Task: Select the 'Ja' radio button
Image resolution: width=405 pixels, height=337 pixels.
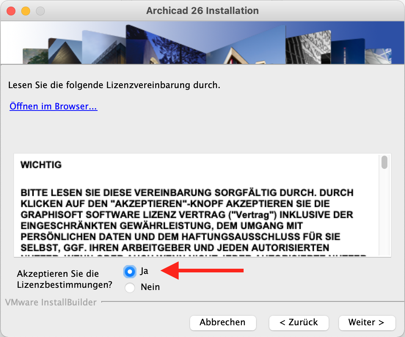Action: [129, 272]
